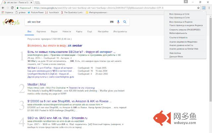The width and height of the screenshot is (212, 133).
Task: Open the on-screen keyboard icon in search box
Action: pyautogui.click(x=112, y=22)
